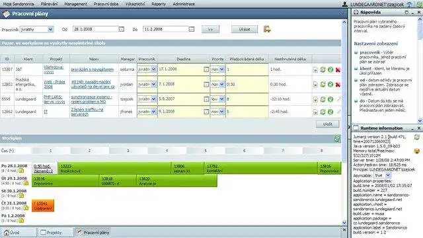Open Pracovník dropdown in row 12802

147,85
